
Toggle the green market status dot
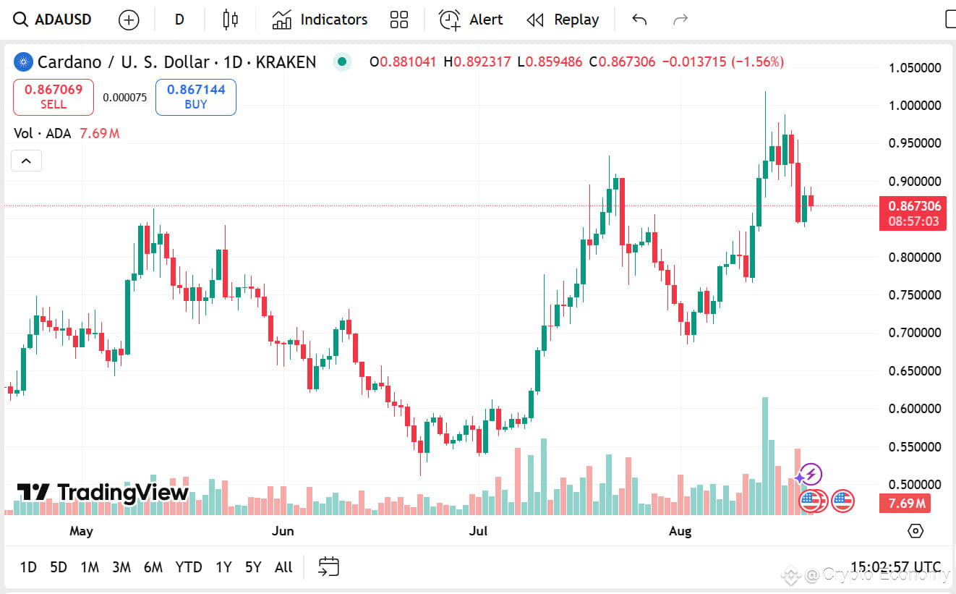click(343, 61)
